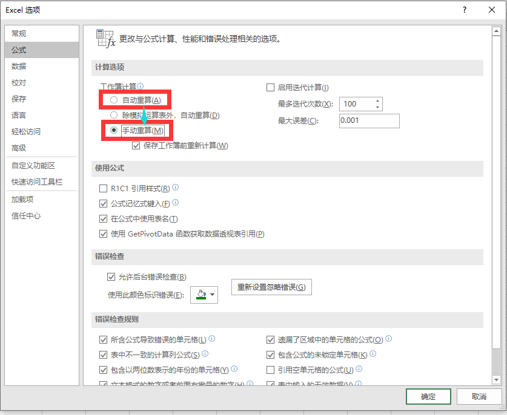507x415 pixels.
Task: Click info icon beside 包含以两位数表示的年份的单元格
Action: (234, 369)
